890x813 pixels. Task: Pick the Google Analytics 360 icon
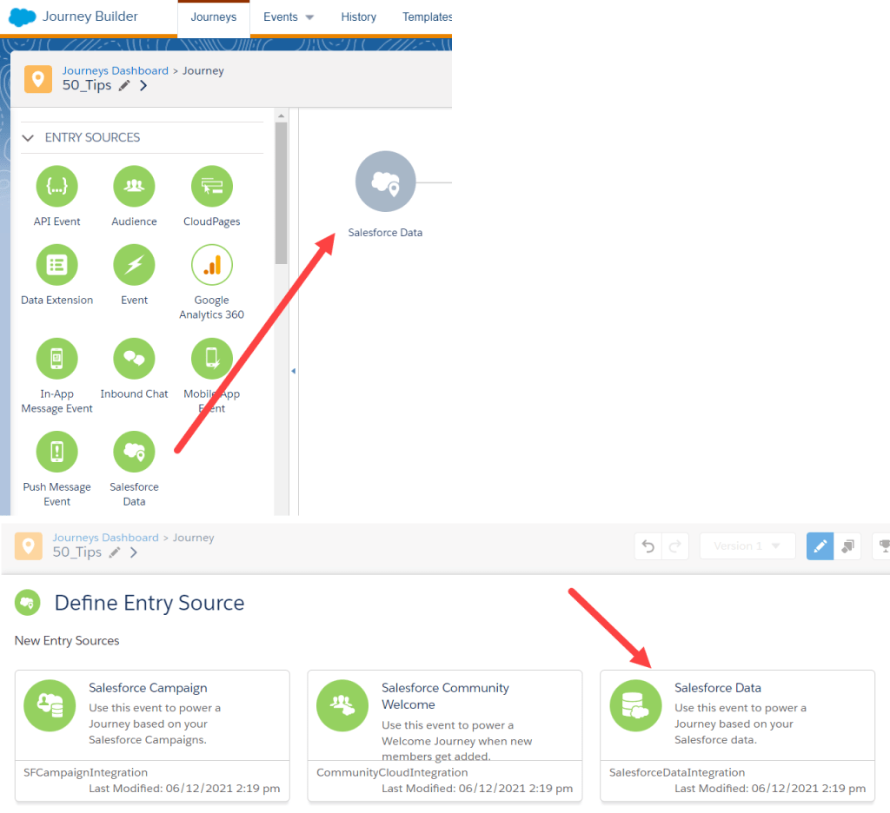[211, 265]
